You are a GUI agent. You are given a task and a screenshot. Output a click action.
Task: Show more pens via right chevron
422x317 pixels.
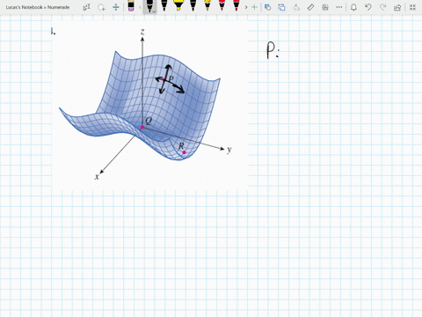pyautogui.click(x=246, y=7)
